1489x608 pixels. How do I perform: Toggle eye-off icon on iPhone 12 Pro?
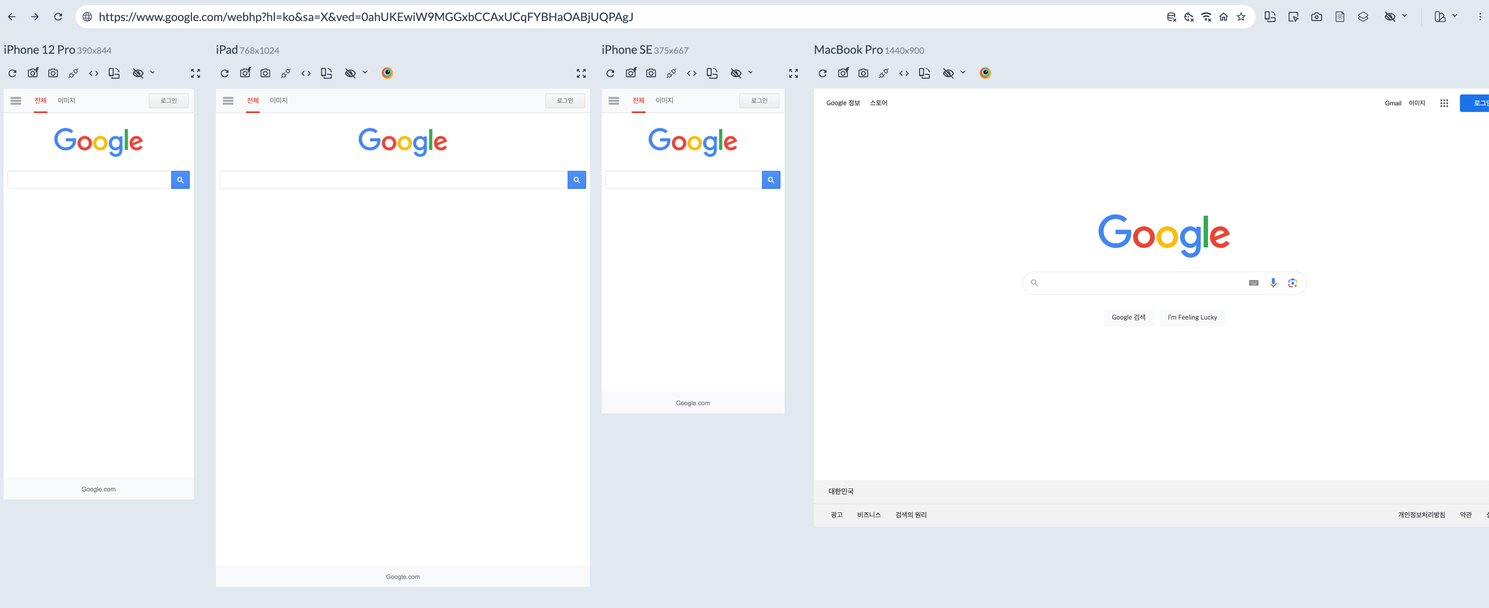[x=137, y=73]
